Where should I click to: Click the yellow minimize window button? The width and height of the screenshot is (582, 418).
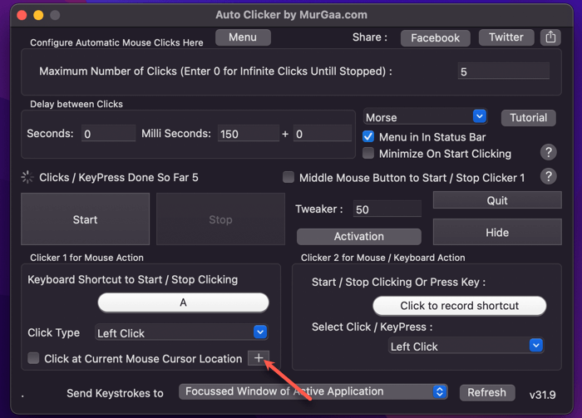point(38,15)
